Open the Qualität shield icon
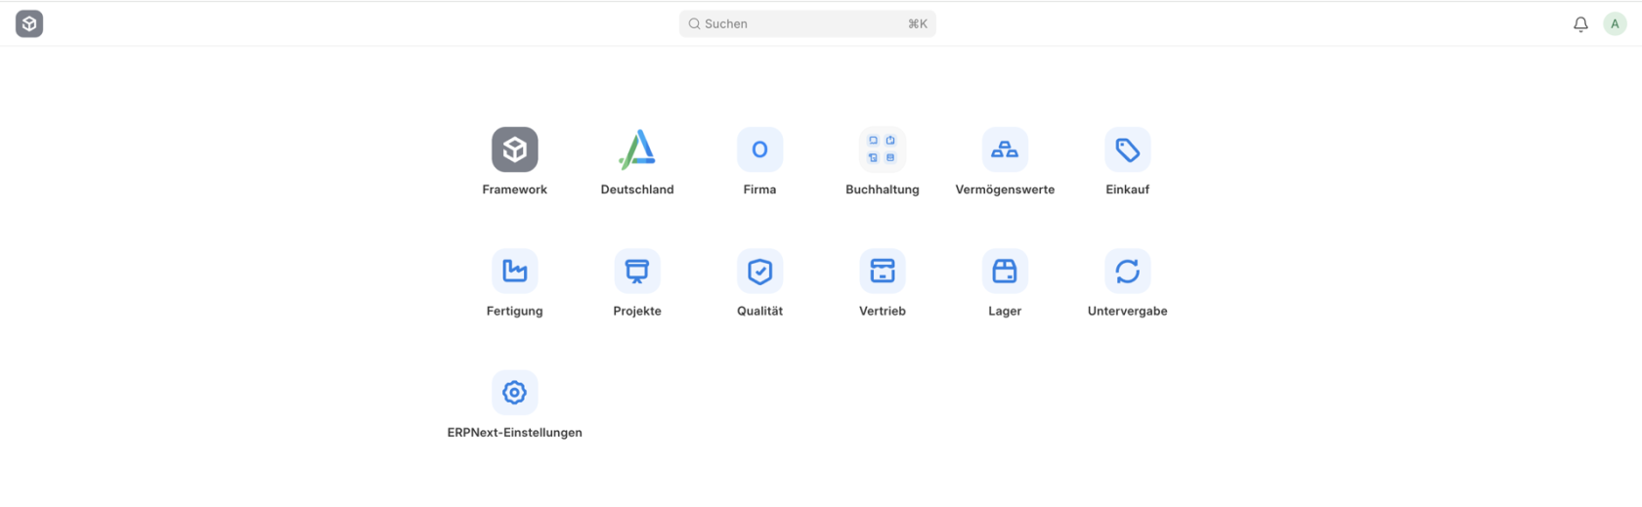The image size is (1642, 507). pyautogui.click(x=759, y=271)
